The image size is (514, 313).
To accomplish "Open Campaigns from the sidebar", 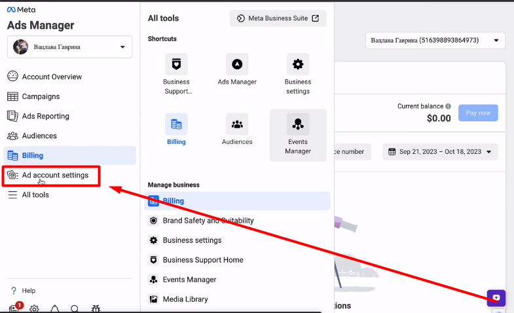I will click(41, 96).
